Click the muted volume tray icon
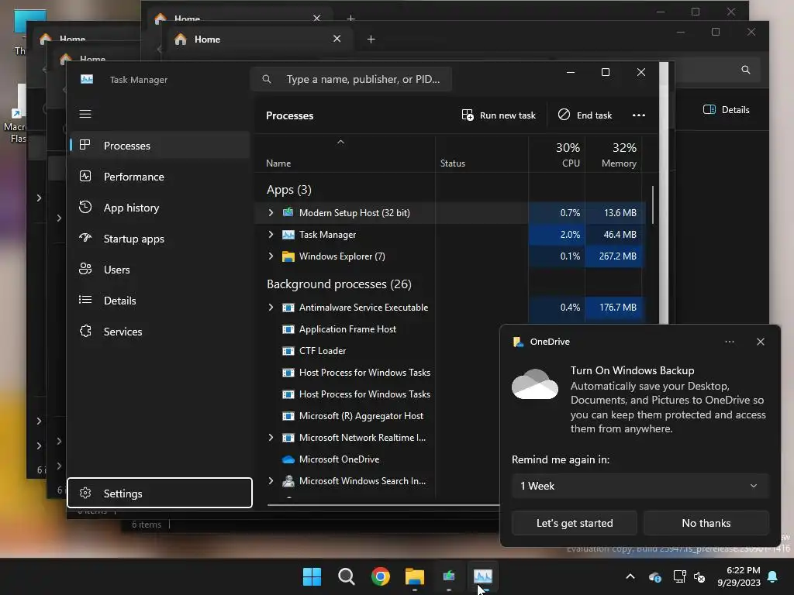The width and height of the screenshot is (794, 595). [699, 576]
